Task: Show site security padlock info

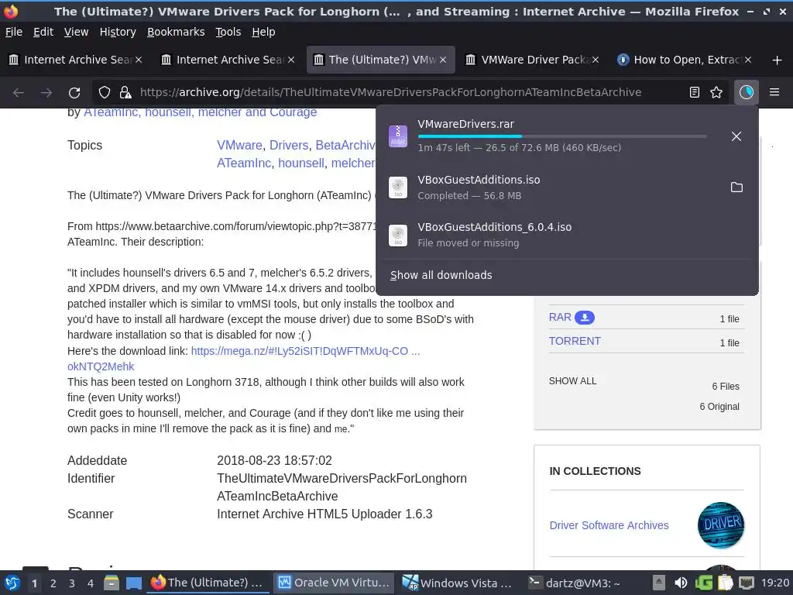Action: click(x=125, y=93)
